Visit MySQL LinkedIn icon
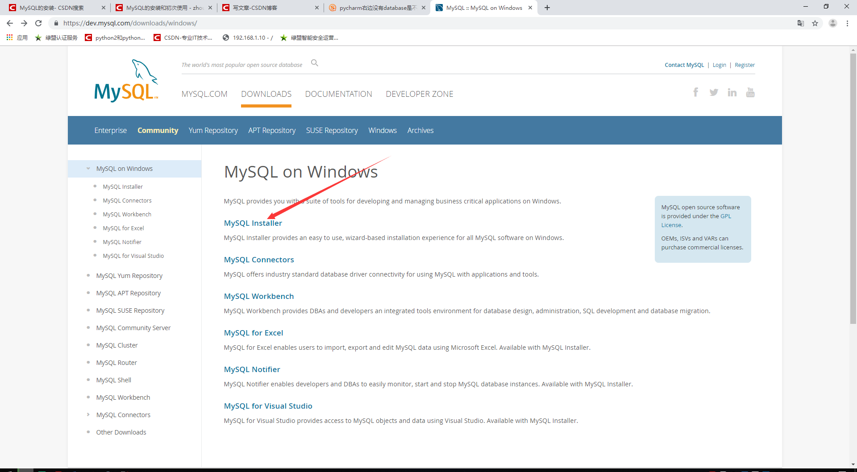This screenshot has height=472, width=857. 732,92
